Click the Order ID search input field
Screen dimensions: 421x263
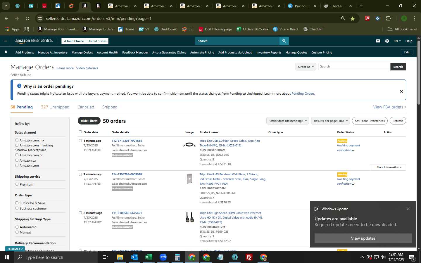coord(354,67)
